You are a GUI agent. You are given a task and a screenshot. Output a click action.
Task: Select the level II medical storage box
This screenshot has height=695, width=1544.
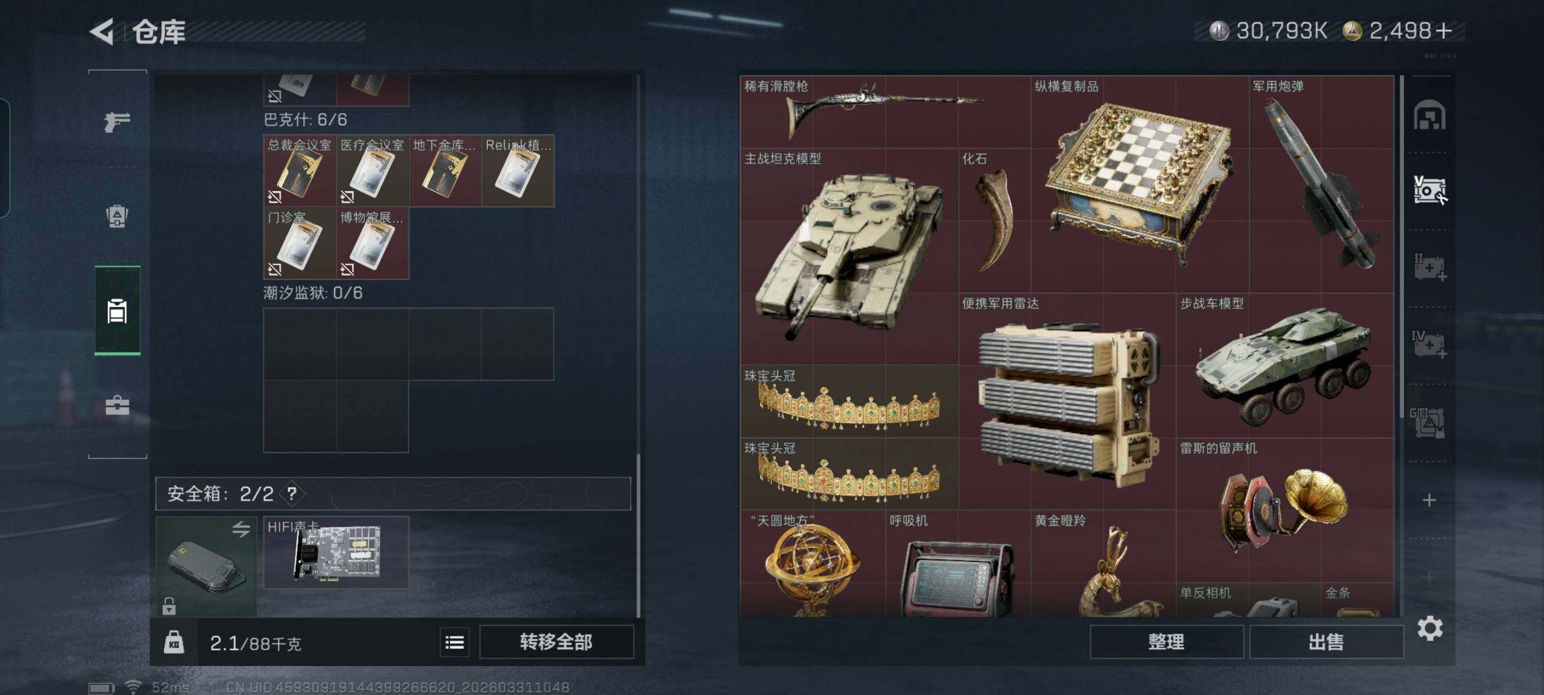coord(1429,267)
